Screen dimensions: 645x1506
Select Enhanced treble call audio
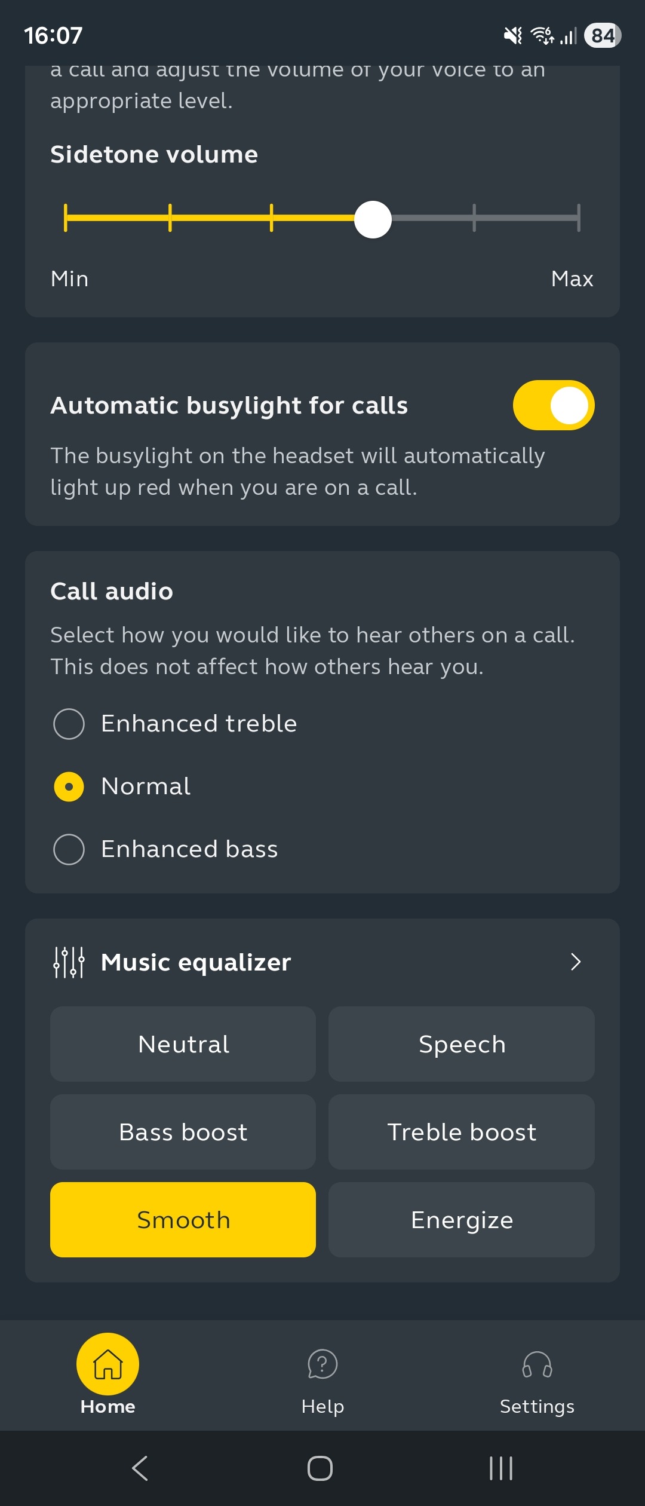pyautogui.click(x=69, y=724)
